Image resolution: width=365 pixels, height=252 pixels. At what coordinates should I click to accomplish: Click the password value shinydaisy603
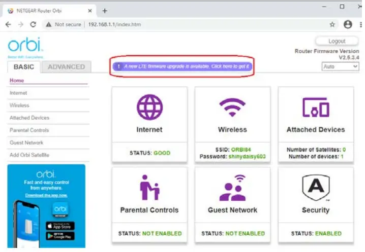click(x=247, y=157)
